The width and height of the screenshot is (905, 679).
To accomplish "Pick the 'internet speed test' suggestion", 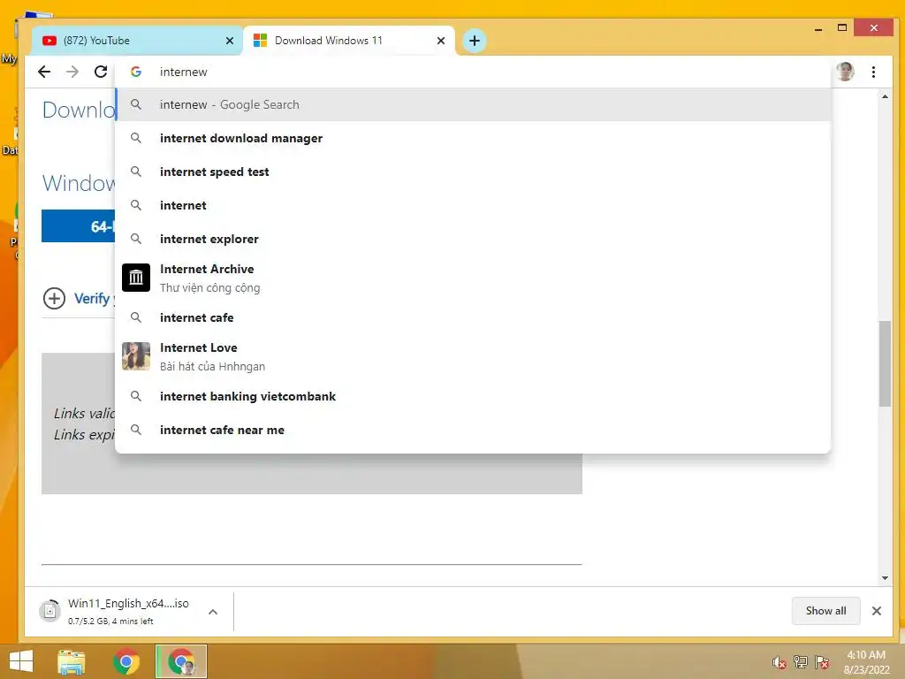I will pos(474,172).
